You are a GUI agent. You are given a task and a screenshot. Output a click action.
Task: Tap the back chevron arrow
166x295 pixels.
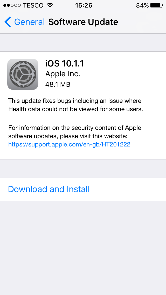click(8, 22)
